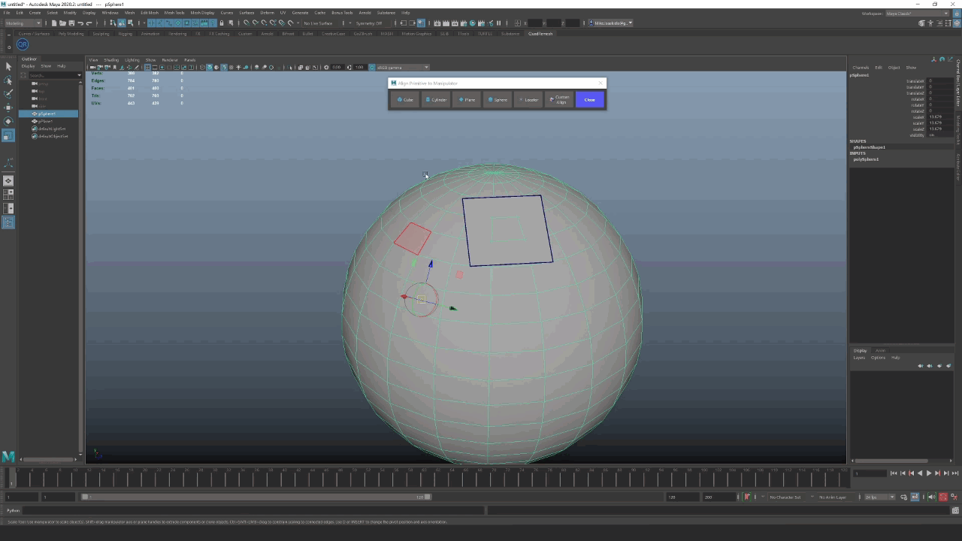This screenshot has width=962, height=541.
Task: Open a scene with the folder icon
Action: tap(63, 23)
